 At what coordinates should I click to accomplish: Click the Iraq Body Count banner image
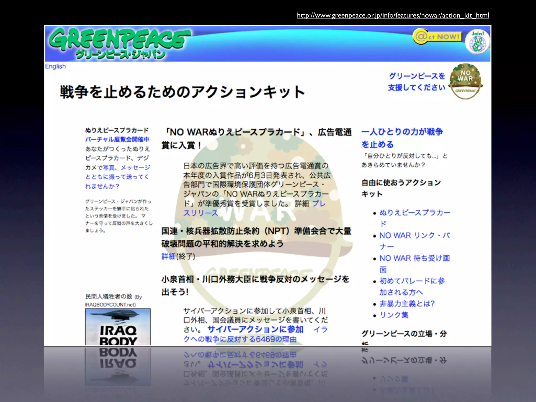pos(118,327)
